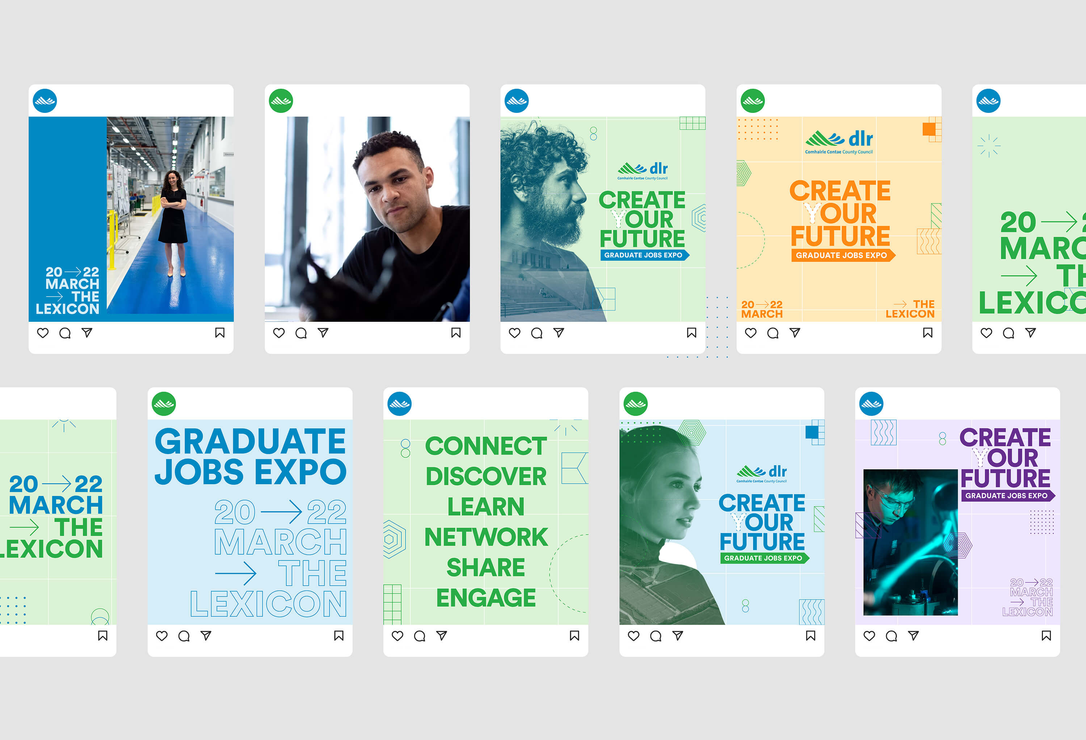
Task: Open green profile avatar on orange post
Action: point(753,101)
